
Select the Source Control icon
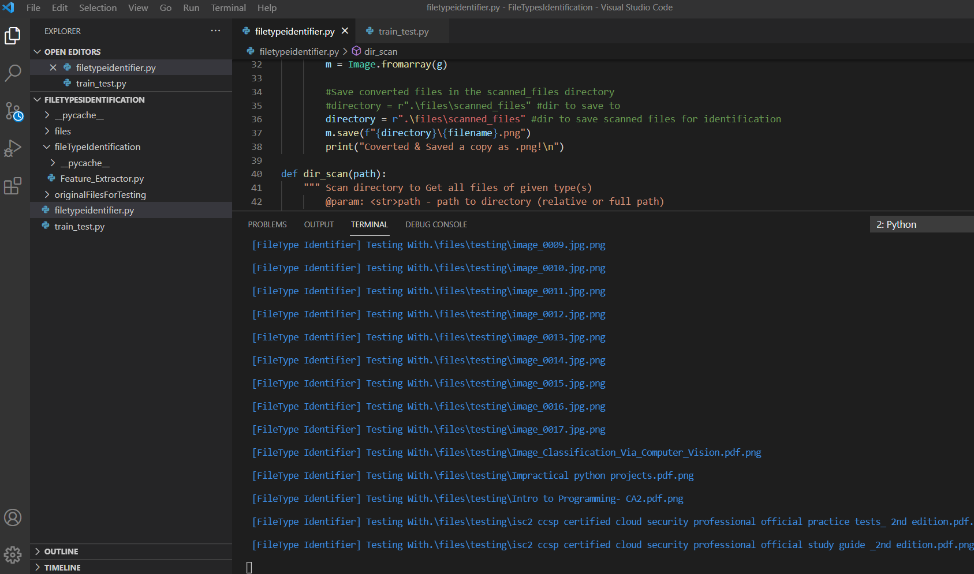point(13,112)
